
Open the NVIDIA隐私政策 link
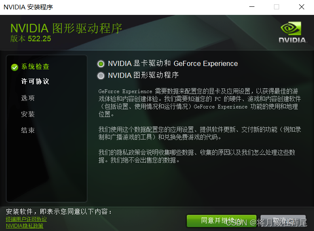coord(25,226)
